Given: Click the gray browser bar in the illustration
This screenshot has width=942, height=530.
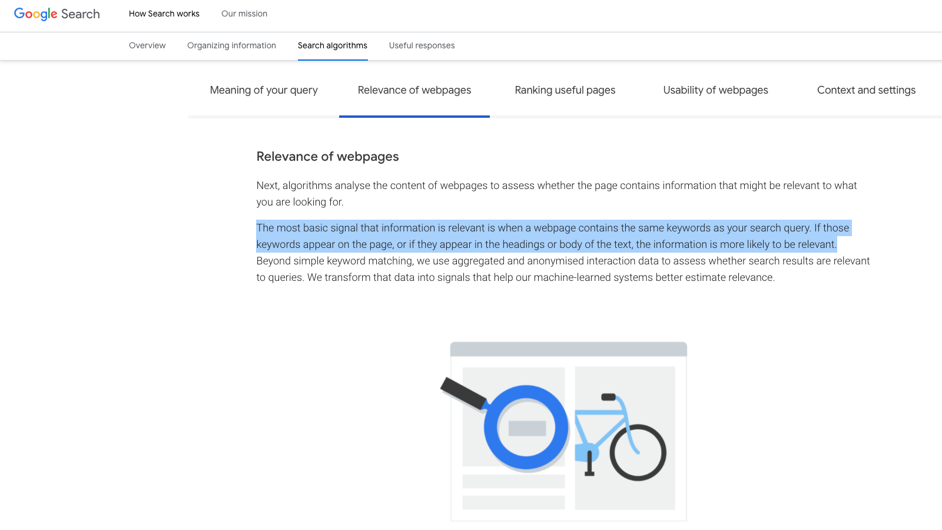Looking at the screenshot, I should (x=569, y=349).
